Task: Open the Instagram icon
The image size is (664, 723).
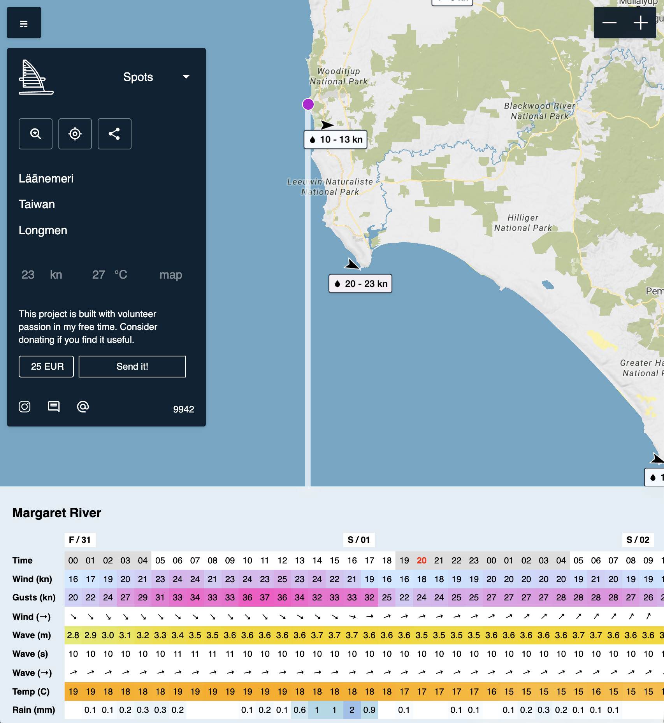Action: (x=24, y=407)
